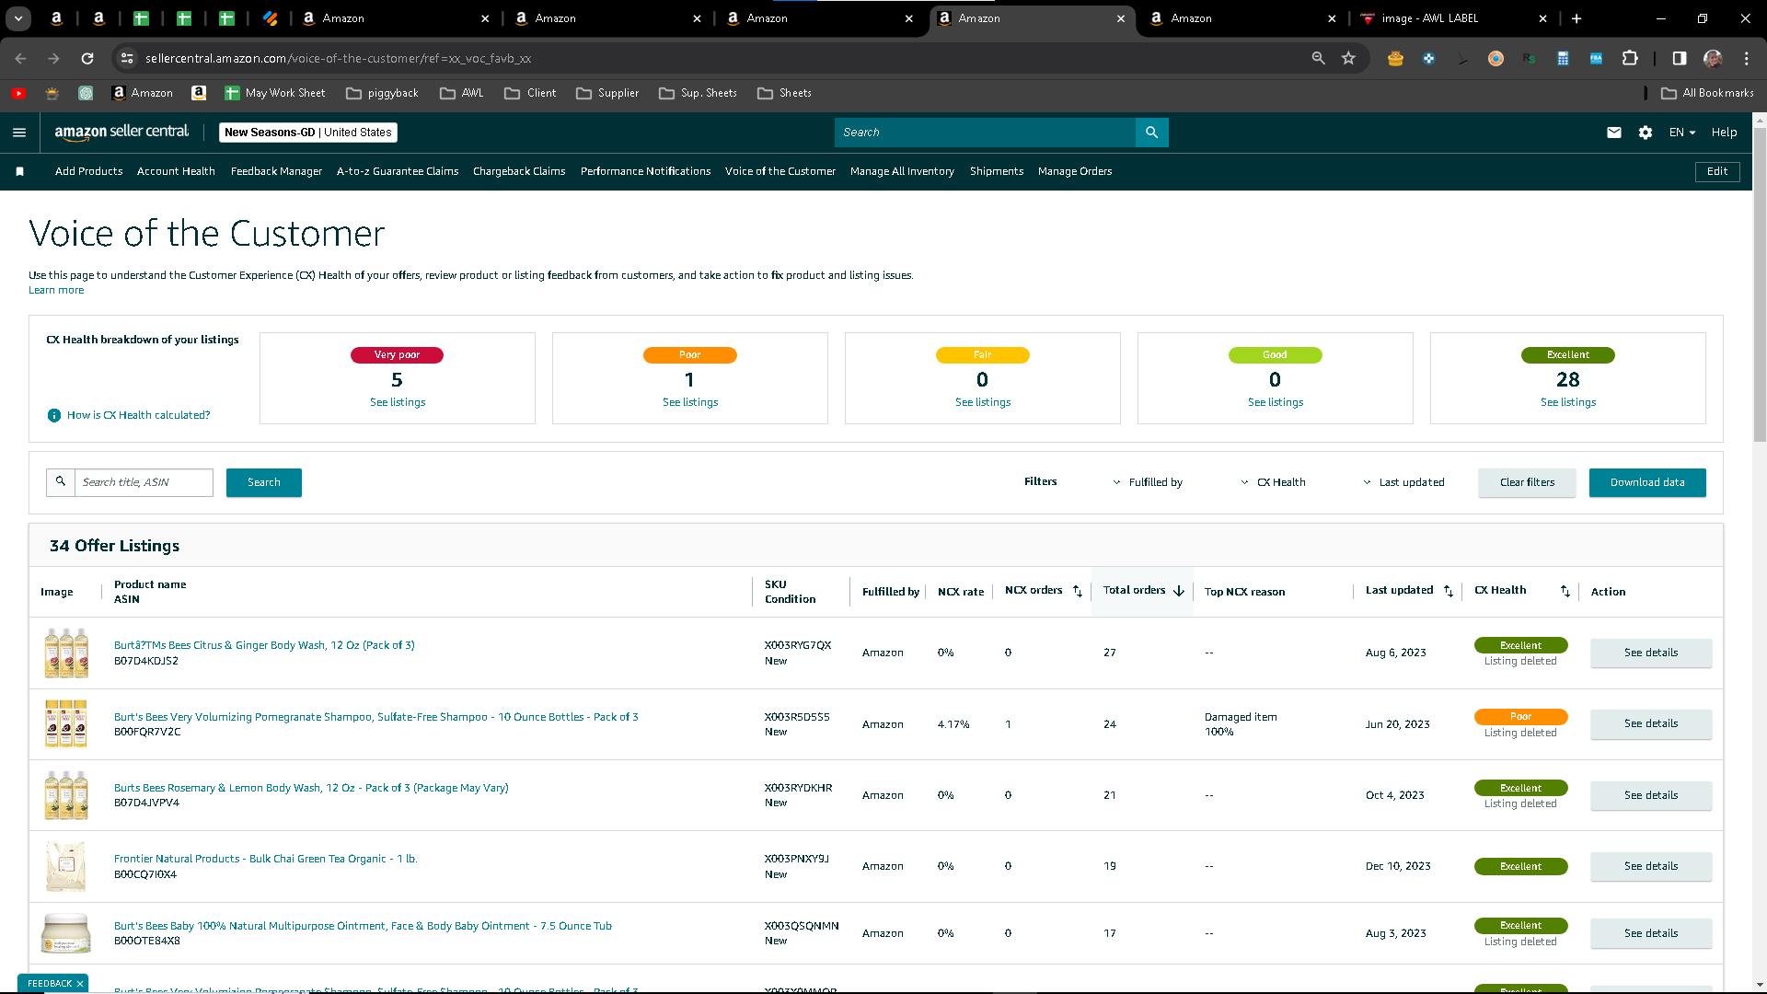1767x994 pixels.
Task: Open the AWL bookmarks folder
Action: [x=462, y=93]
